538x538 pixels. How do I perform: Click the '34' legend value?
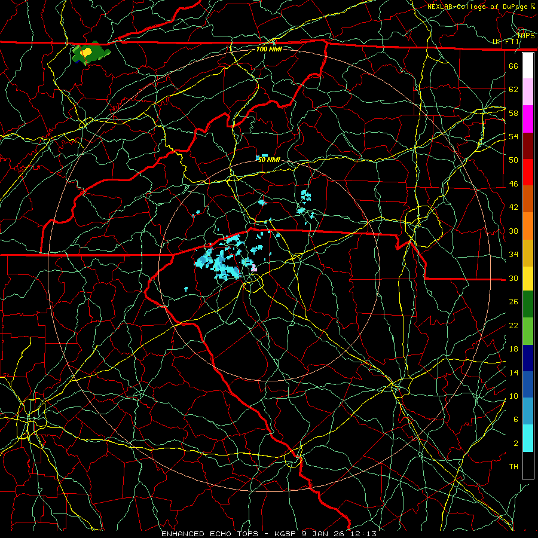point(513,255)
